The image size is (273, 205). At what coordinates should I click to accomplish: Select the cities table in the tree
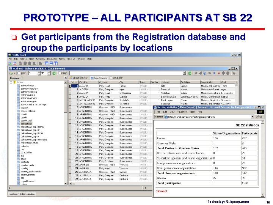[x=23, y=159]
